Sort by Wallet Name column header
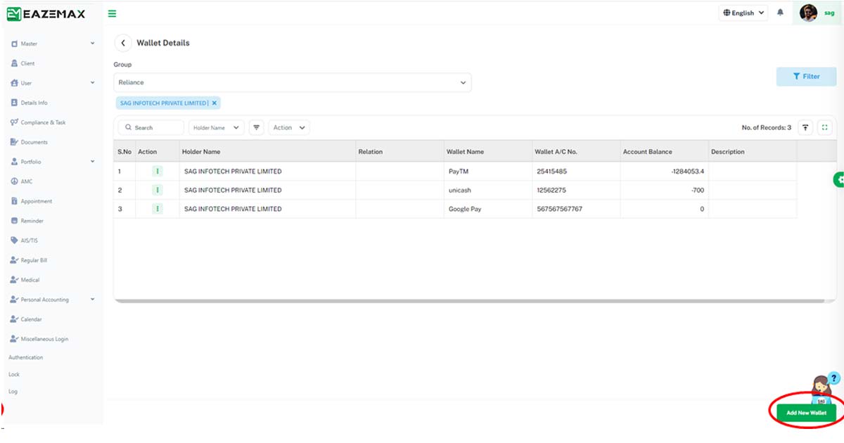 [488, 151]
